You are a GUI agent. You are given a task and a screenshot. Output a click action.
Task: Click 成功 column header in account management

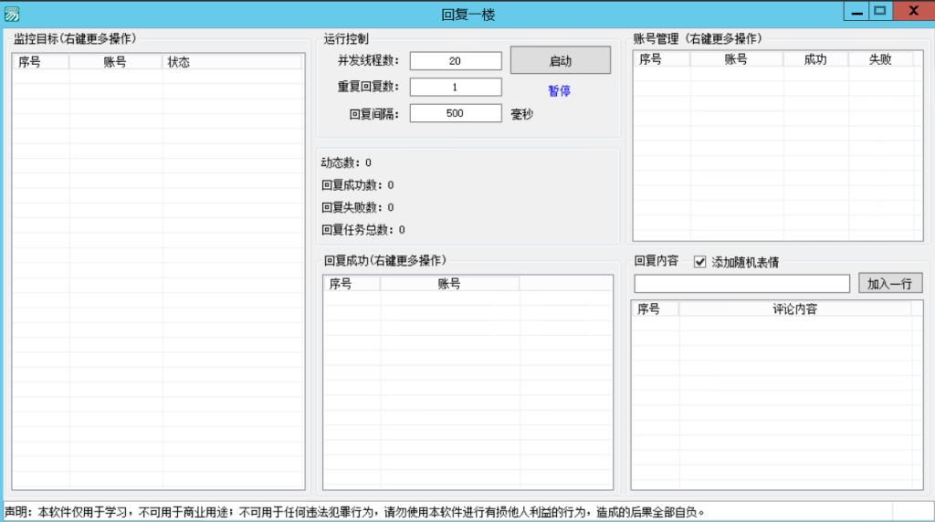tap(815, 59)
